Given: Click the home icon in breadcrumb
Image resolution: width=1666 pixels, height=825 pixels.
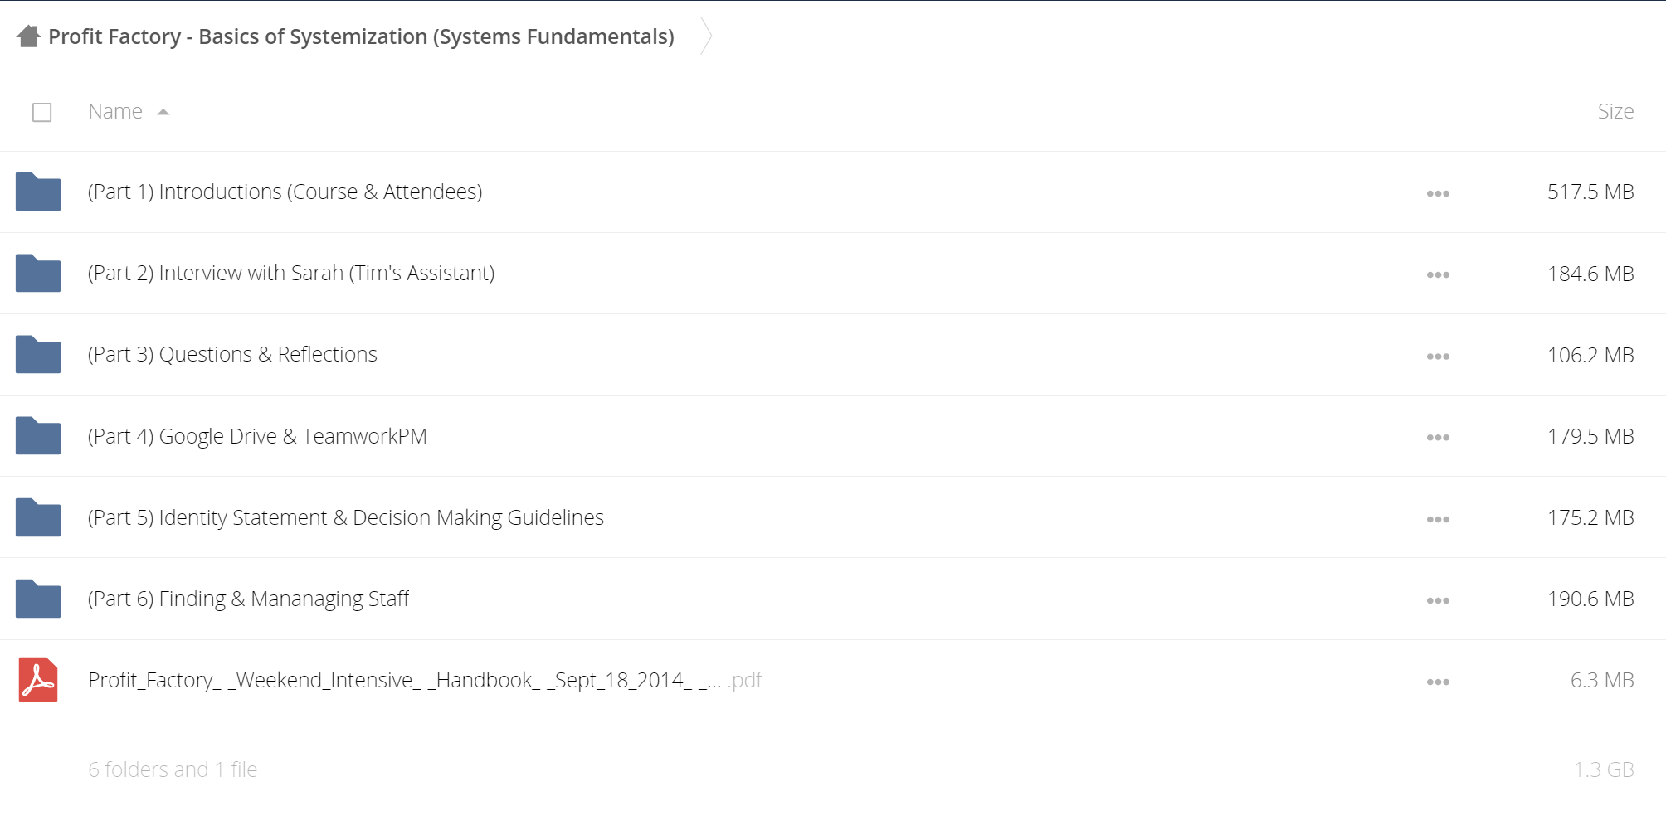Looking at the screenshot, I should point(28,36).
